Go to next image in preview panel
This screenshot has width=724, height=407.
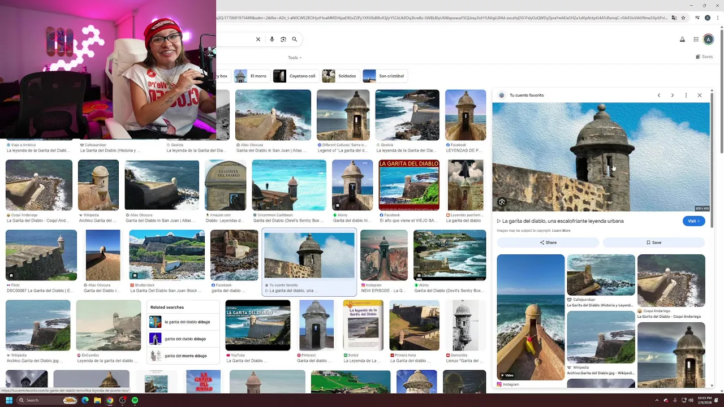tap(673, 96)
